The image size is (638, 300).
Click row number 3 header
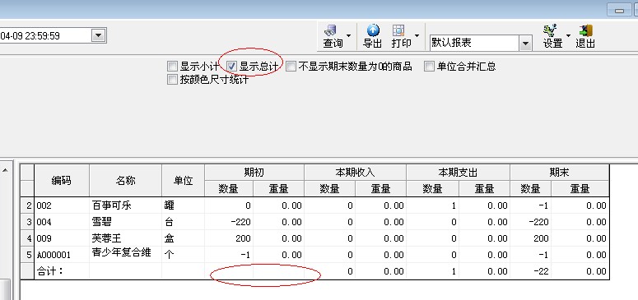coord(28,222)
